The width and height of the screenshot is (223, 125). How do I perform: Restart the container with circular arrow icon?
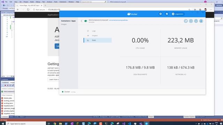[x=196, y=21]
